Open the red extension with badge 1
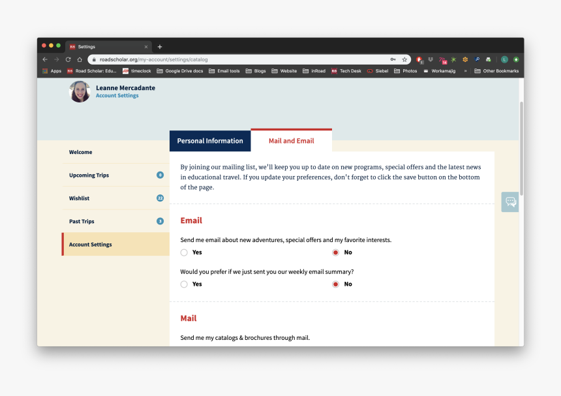This screenshot has height=396, width=561. point(419,60)
